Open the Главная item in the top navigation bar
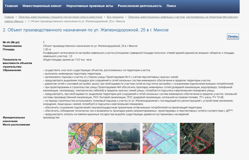249x160 pixels. pos(11,6)
